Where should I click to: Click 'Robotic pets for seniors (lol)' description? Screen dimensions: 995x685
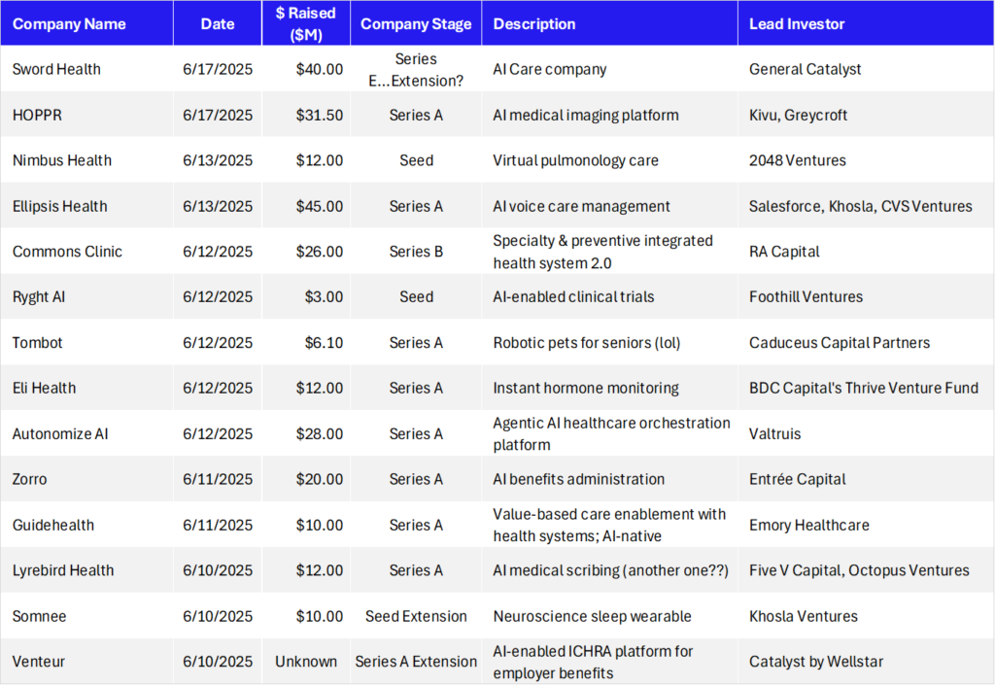(586, 342)
